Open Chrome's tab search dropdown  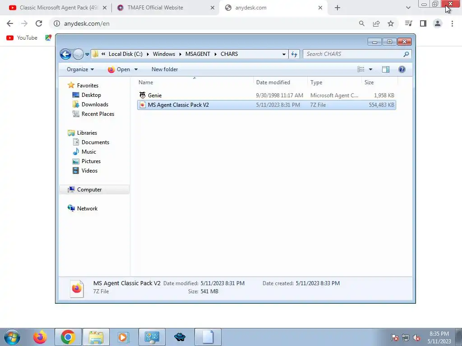tap(408, 8)
